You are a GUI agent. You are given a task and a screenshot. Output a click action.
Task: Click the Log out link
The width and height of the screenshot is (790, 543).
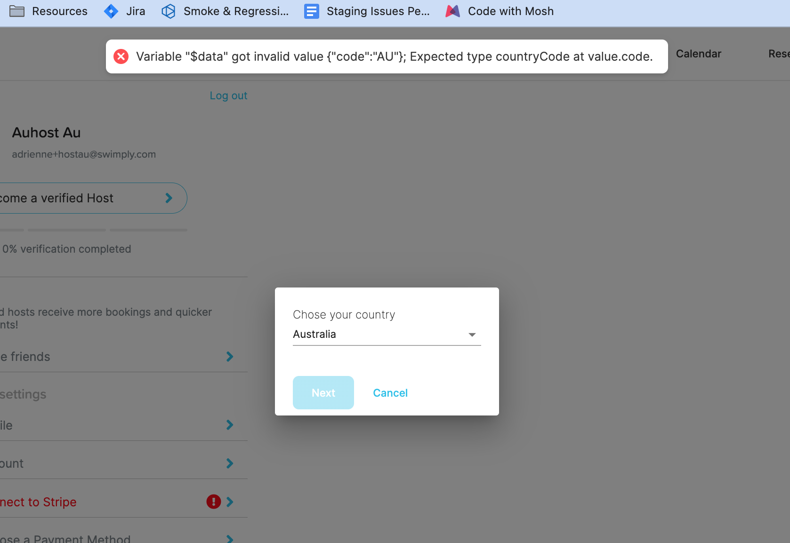point(228,96)
